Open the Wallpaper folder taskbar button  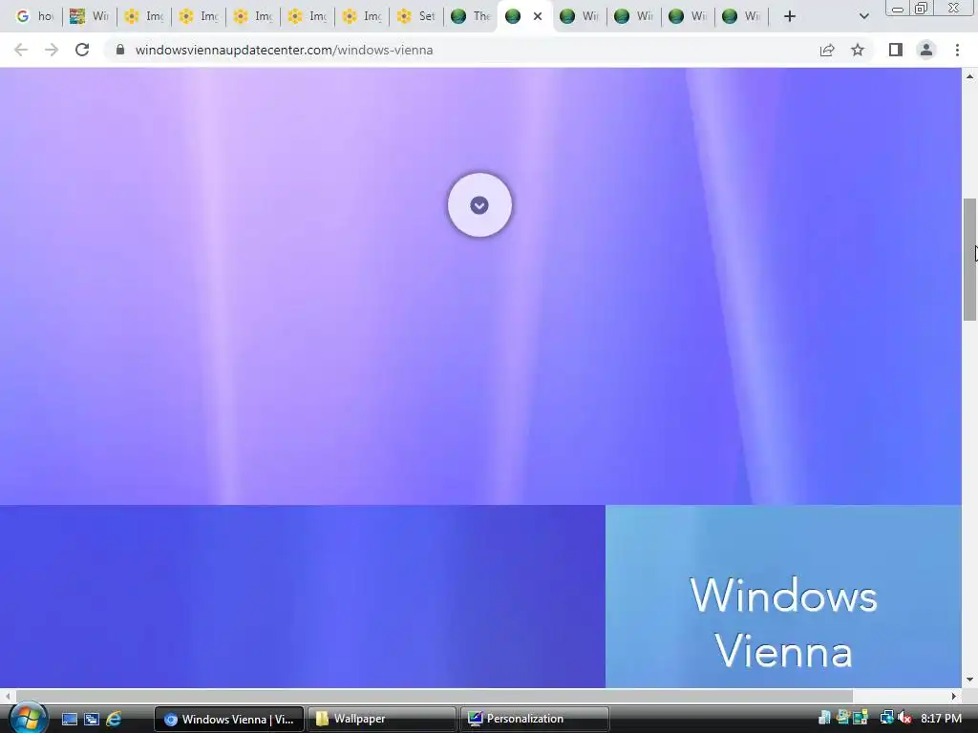tap(382, 720)
